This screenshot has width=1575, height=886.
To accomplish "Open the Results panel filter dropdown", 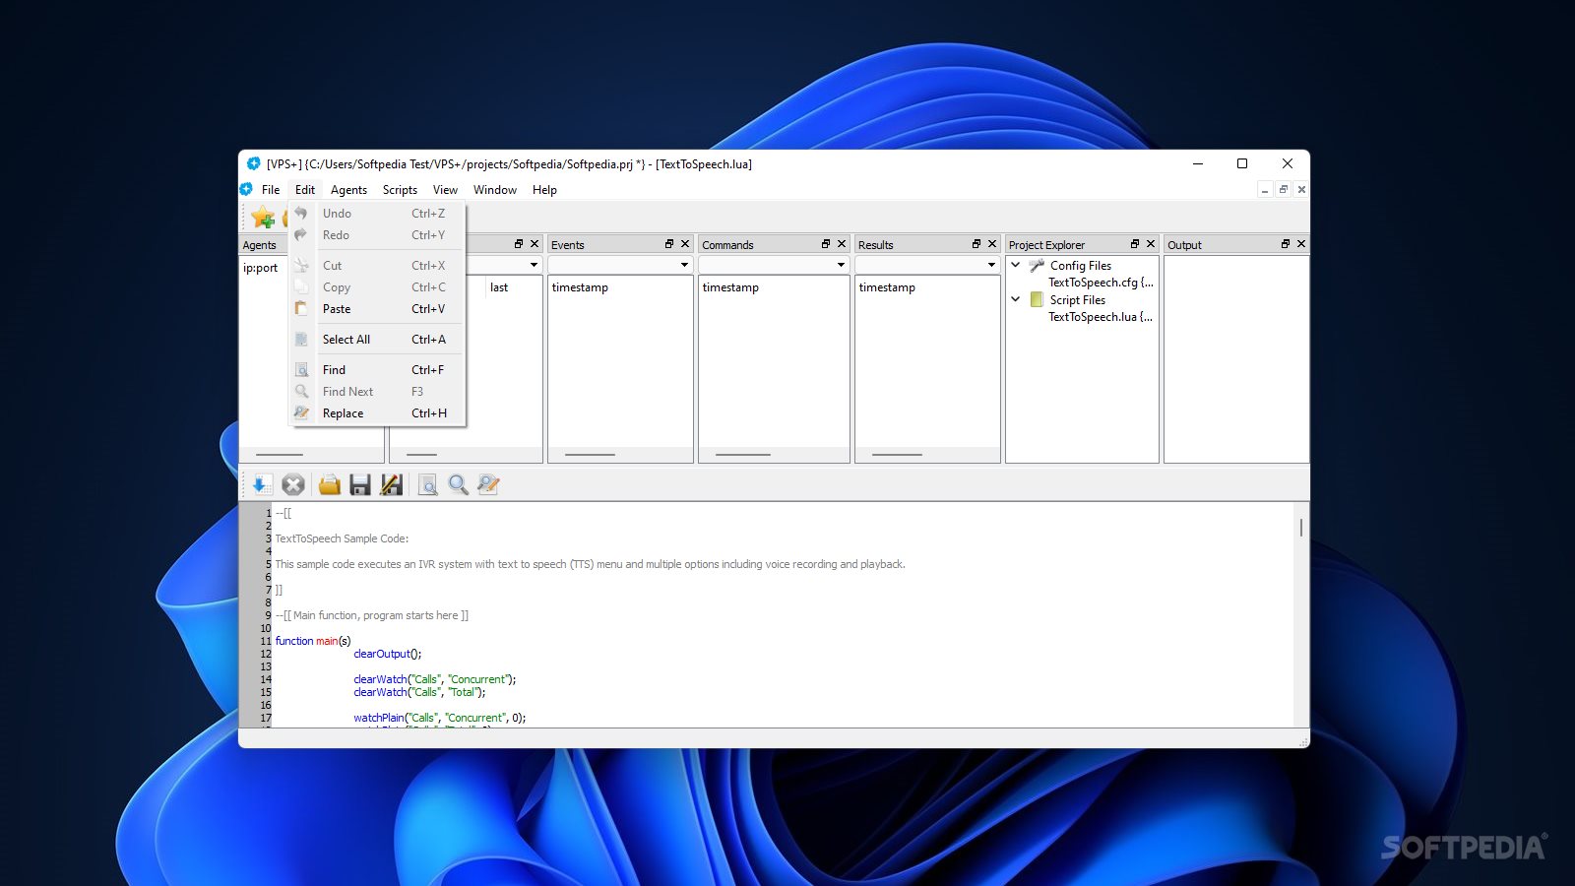I will [991, 265].
